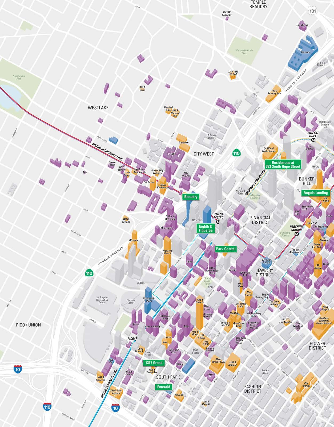The width and height of the screenshot is (334, 427).
Task: Click the Southern California Flower Market label
Action: (324, 321)
